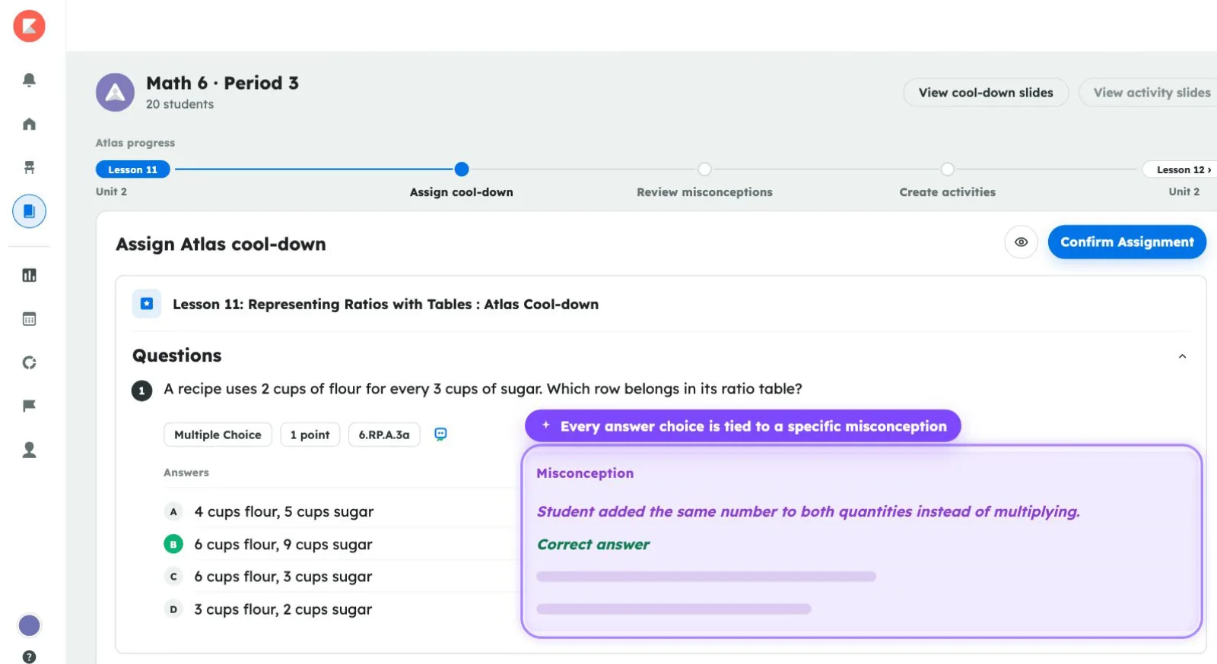Viewport: 1217px width, 664px height.
Task: Open the Create activities step label
Action: [x=947, y=192]
